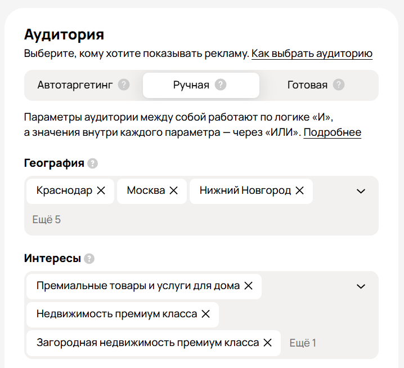This screenshot has height=368, width=404.
Task: Remove Краснодар from the geography list
Action: pyautogui.click(x=101, y=190)
